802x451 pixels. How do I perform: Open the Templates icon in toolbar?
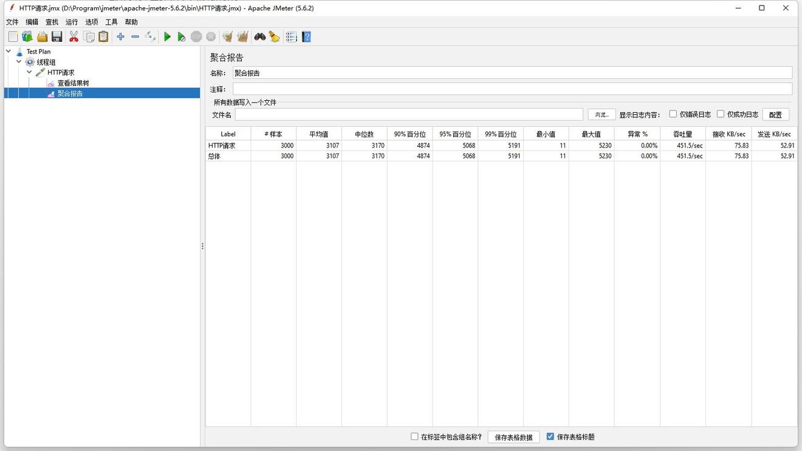pos(27,37)
